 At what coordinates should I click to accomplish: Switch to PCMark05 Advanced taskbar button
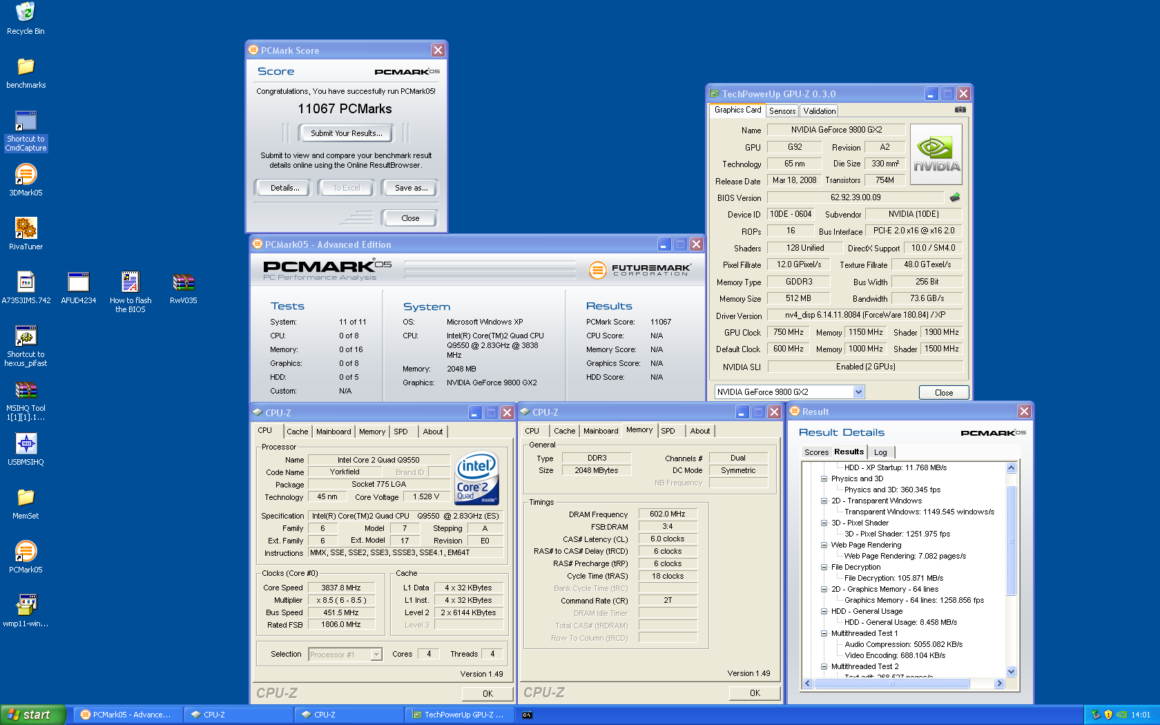[x=128, y=715]
